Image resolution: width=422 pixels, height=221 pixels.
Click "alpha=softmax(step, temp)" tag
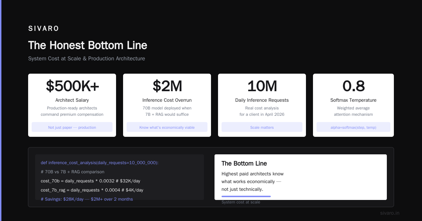353,127
